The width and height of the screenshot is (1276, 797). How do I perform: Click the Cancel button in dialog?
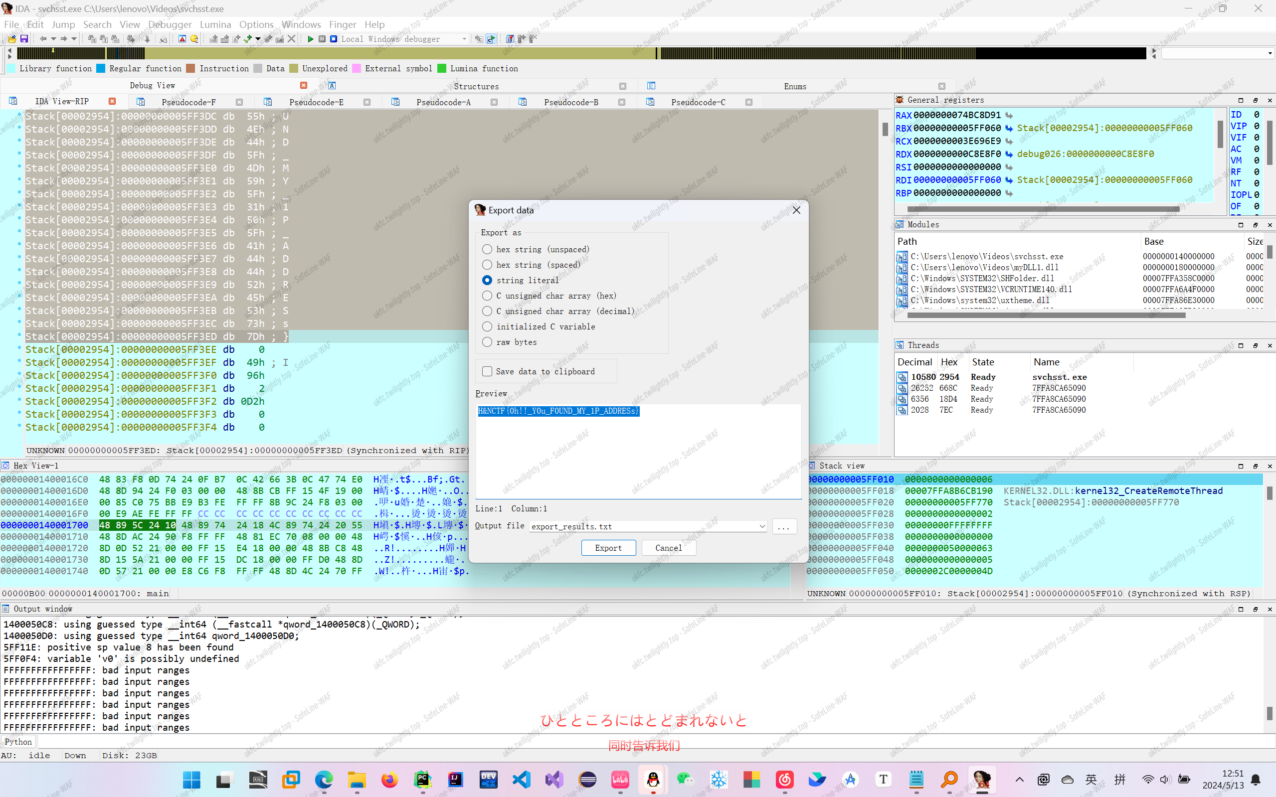tap(668, 548)
